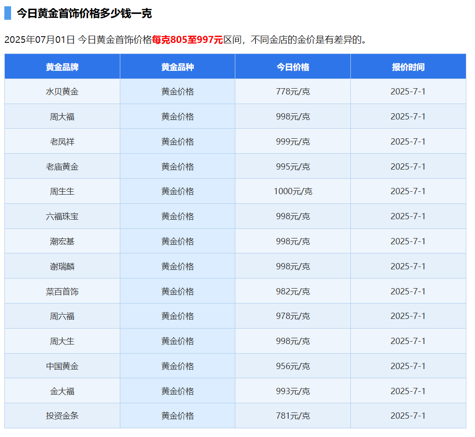The image size is (475, 437).
Task: Select the 潮宏基 brand cell
Action: point(62,241)
